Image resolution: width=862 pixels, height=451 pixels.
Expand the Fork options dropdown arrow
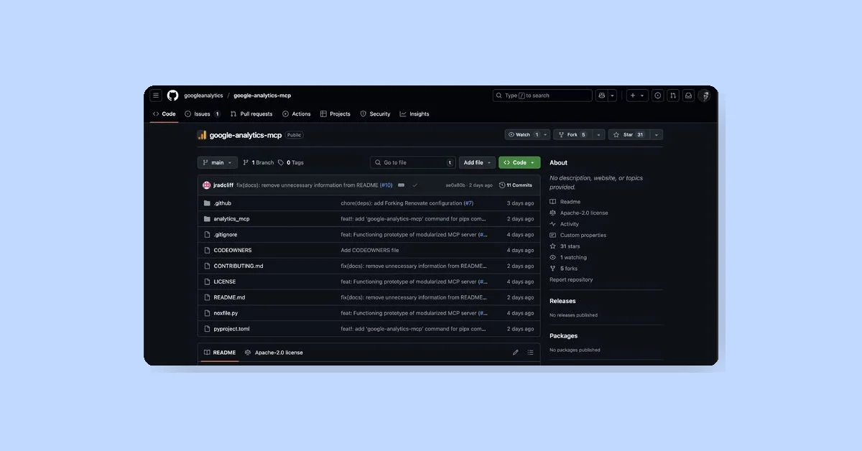(x=598, y=134)
